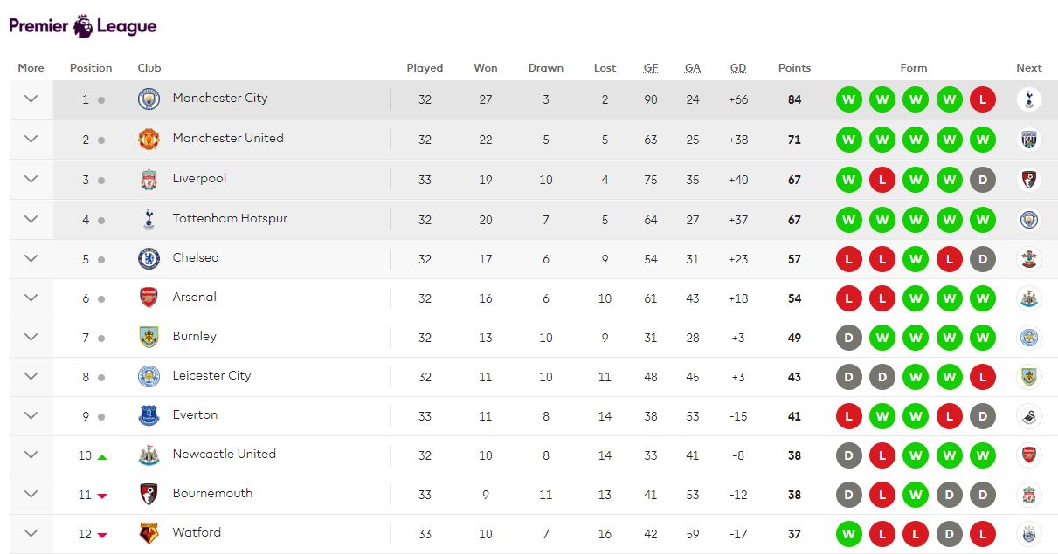Viewport: 1058px width, 554px height.
Task: Click the GD column header
Action: [738, 68]
